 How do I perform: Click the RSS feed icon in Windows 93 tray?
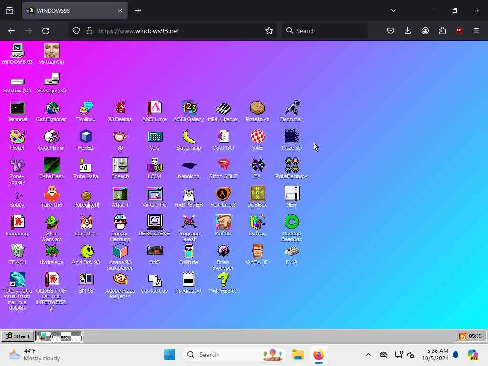[463, 336]
